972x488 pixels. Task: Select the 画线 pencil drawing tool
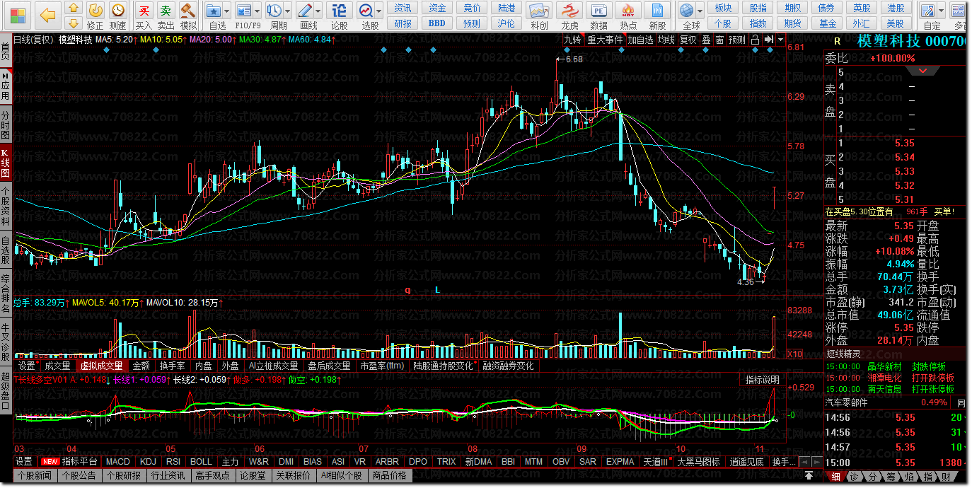tap(305, 10)
